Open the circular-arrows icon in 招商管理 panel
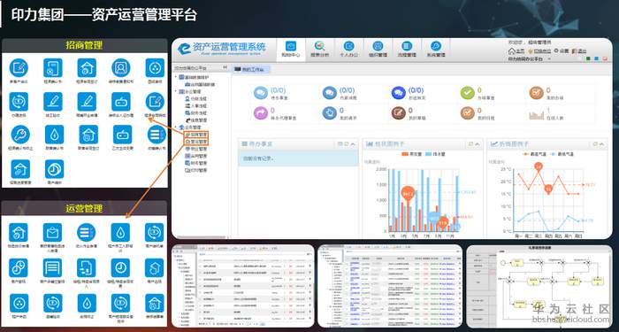Image resolution: width=619 pixels, height=332 pixels. (19, 102)
